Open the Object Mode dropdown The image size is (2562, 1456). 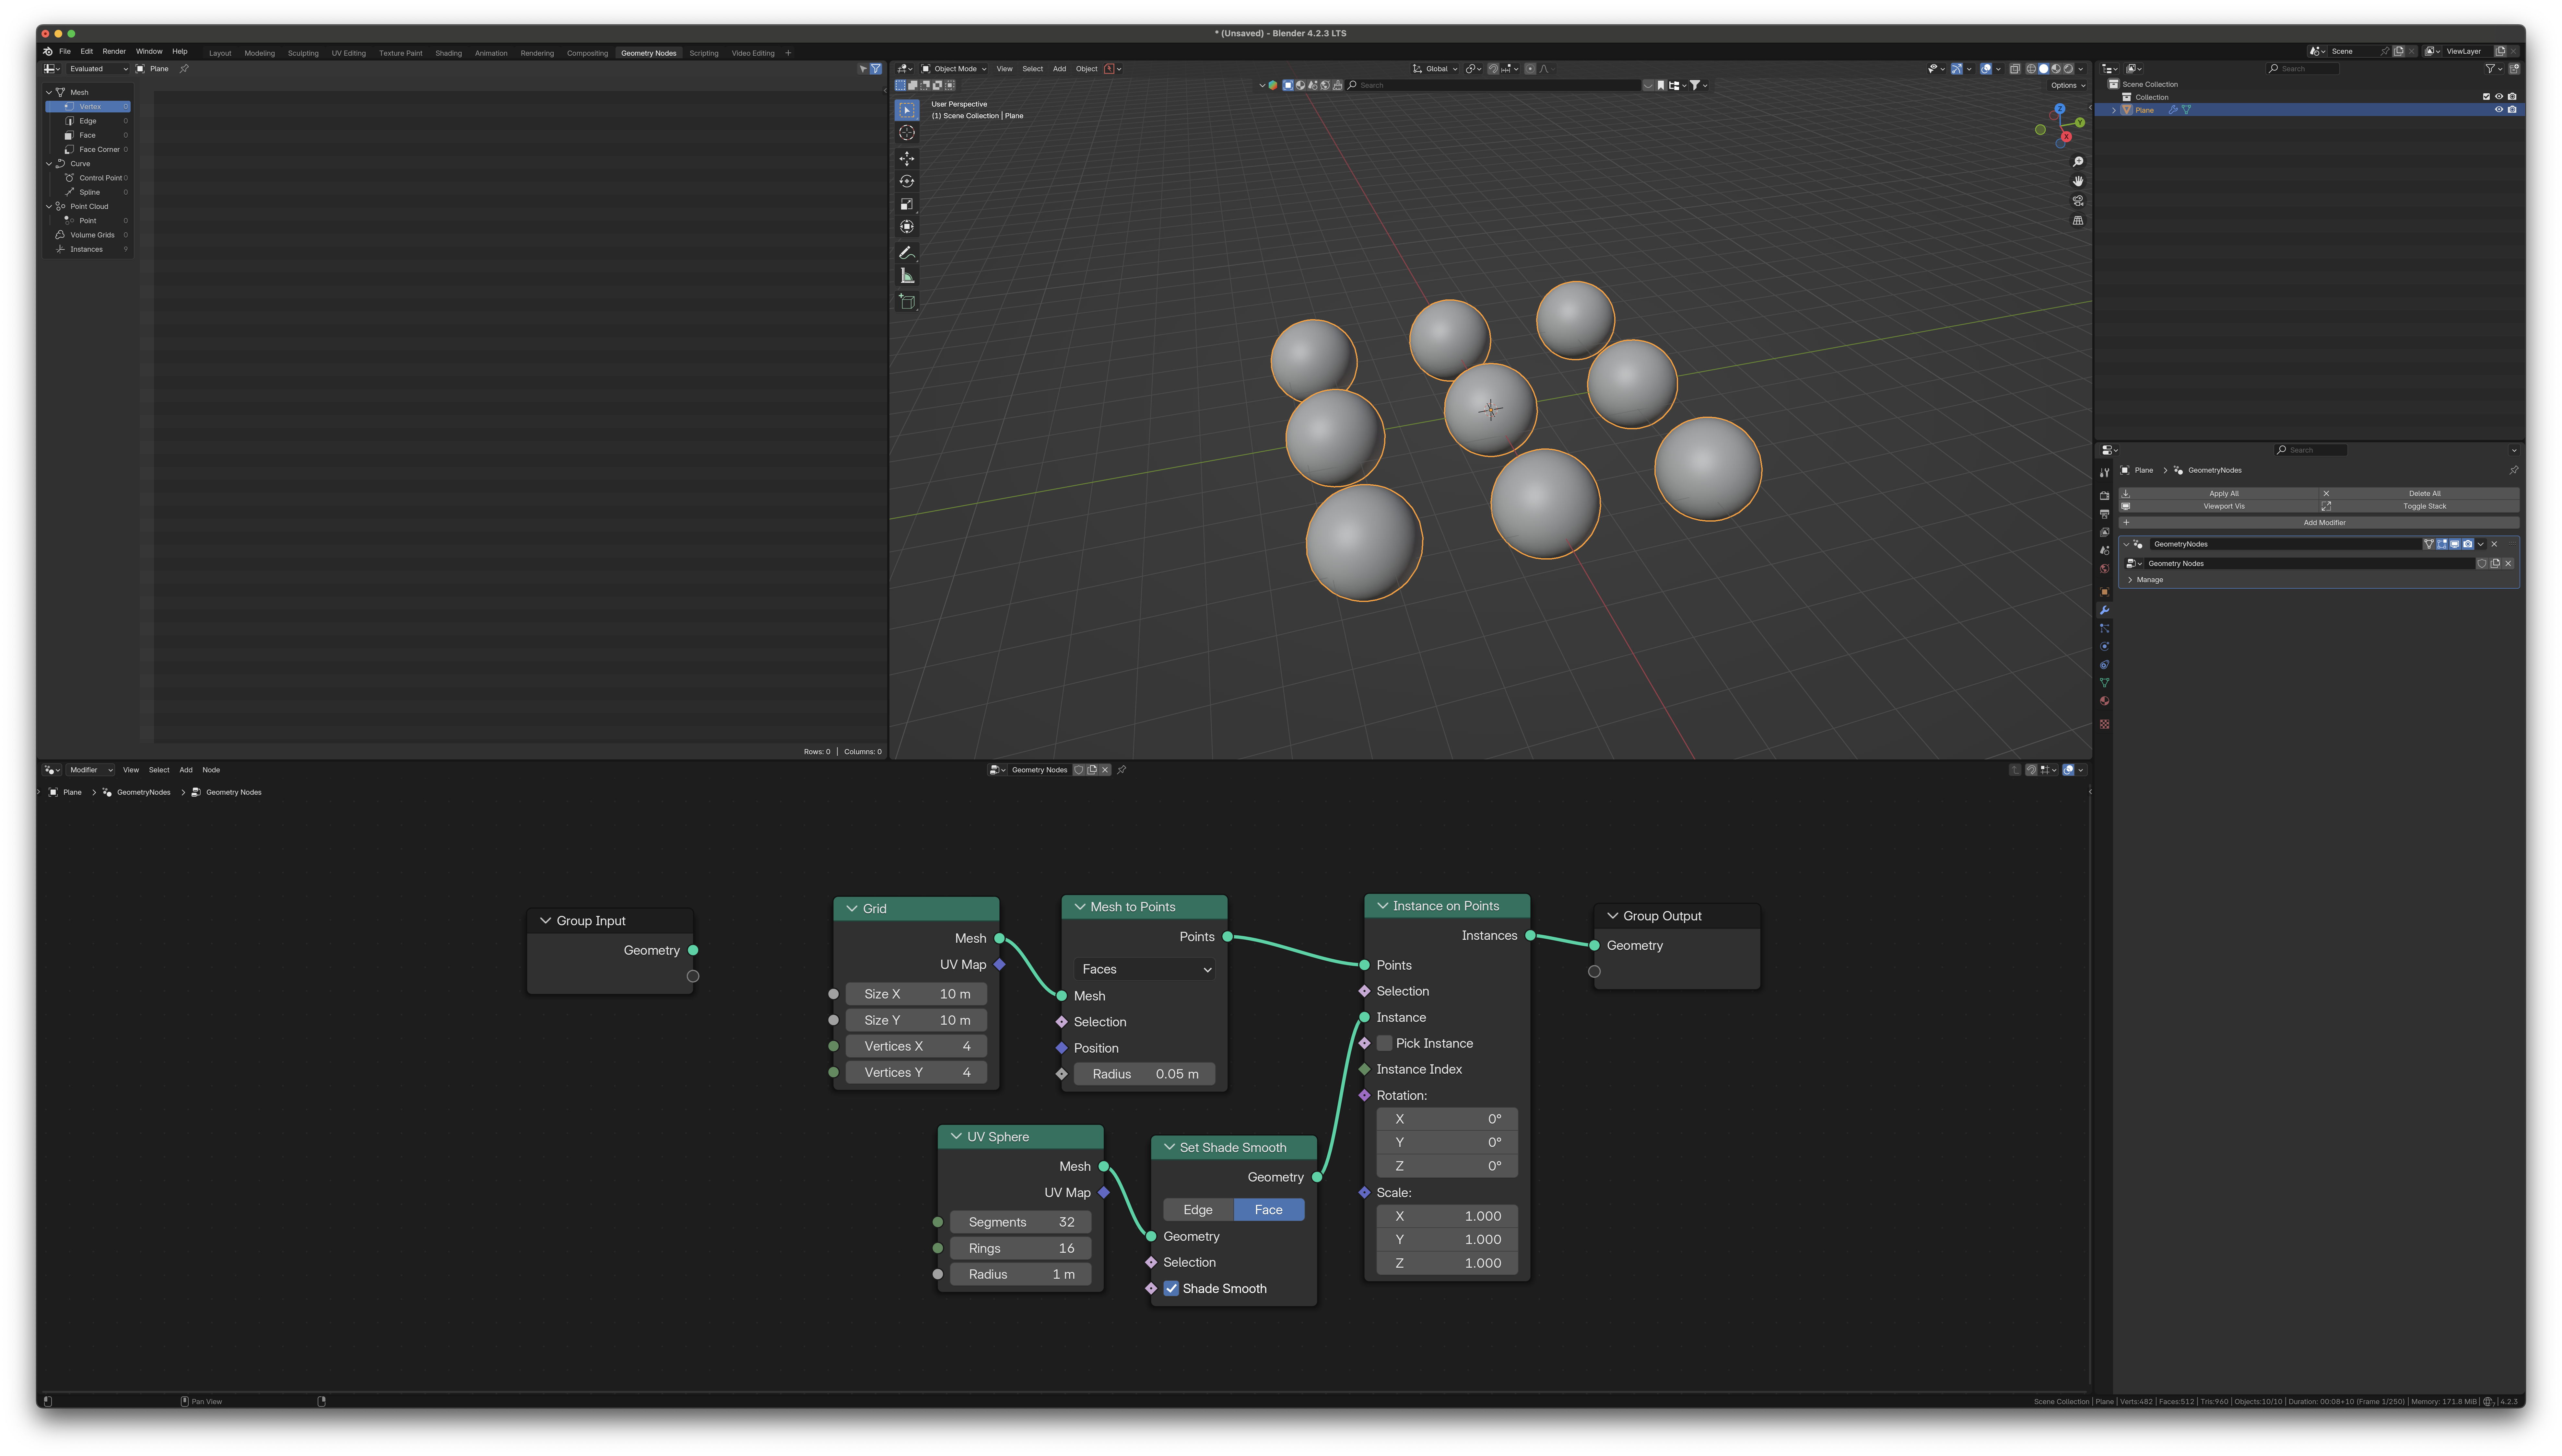[953, 69]
